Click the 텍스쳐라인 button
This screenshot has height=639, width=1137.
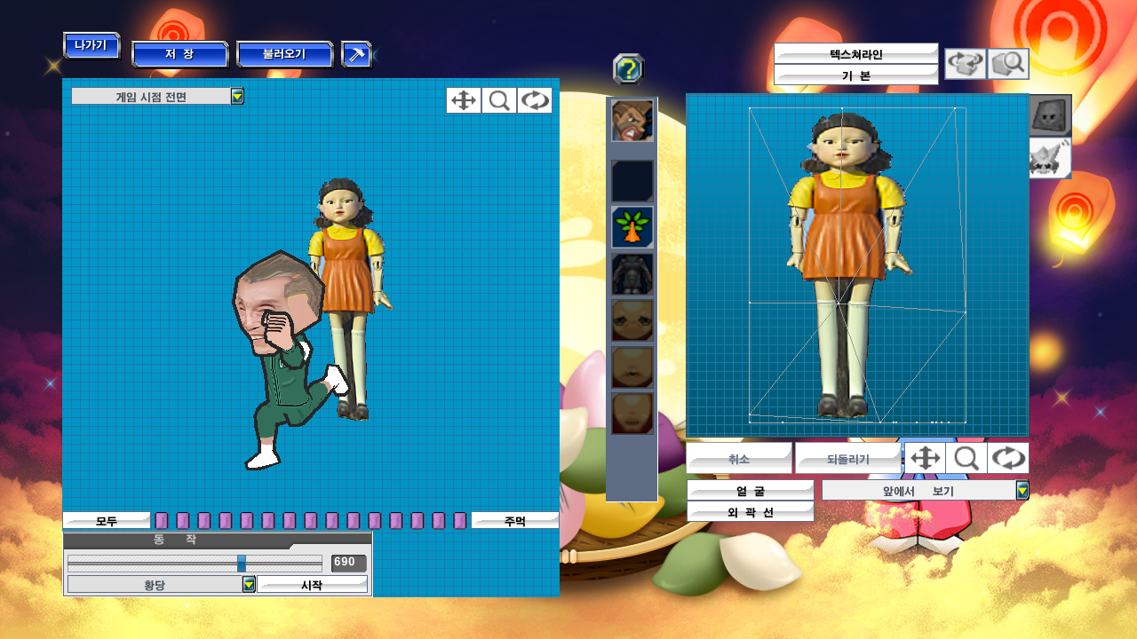tap(856, 53)
